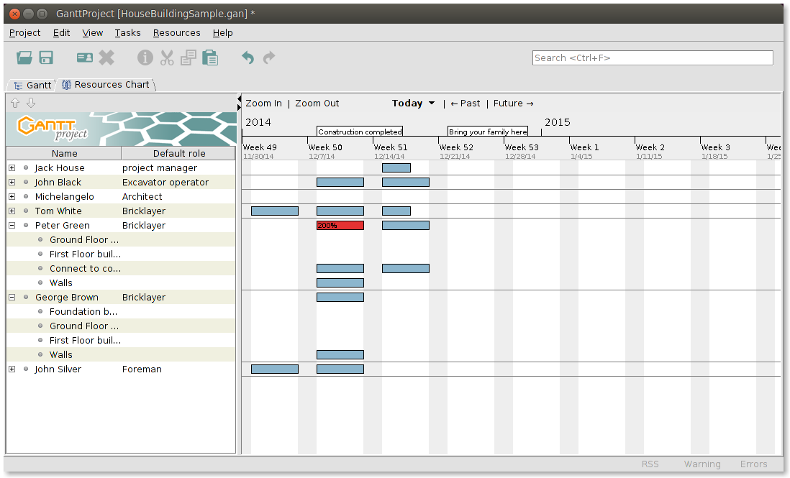Click the Default role column header
This screenshot has height=478, width=790.
tap(179, 154)
